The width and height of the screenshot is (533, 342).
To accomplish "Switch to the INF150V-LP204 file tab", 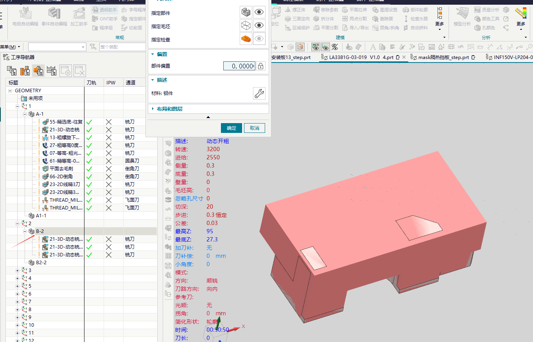I will [x=510, y=57].
